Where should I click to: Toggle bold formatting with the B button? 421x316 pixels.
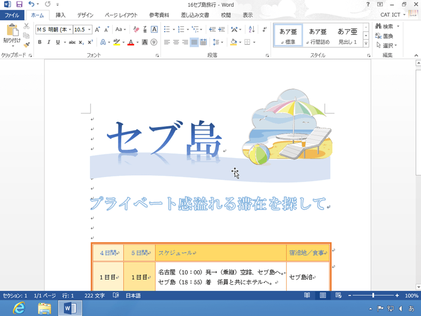click(39, 41)
